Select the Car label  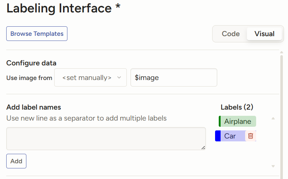230,136
